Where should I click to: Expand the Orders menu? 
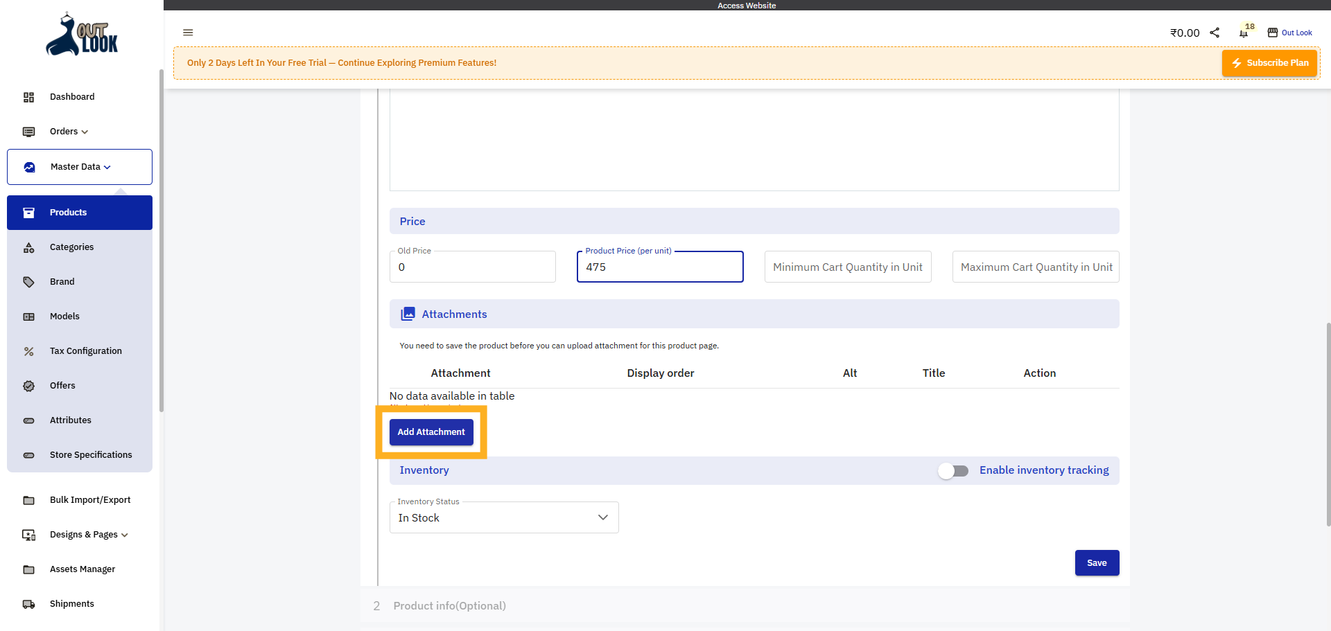tap(67, 132)
